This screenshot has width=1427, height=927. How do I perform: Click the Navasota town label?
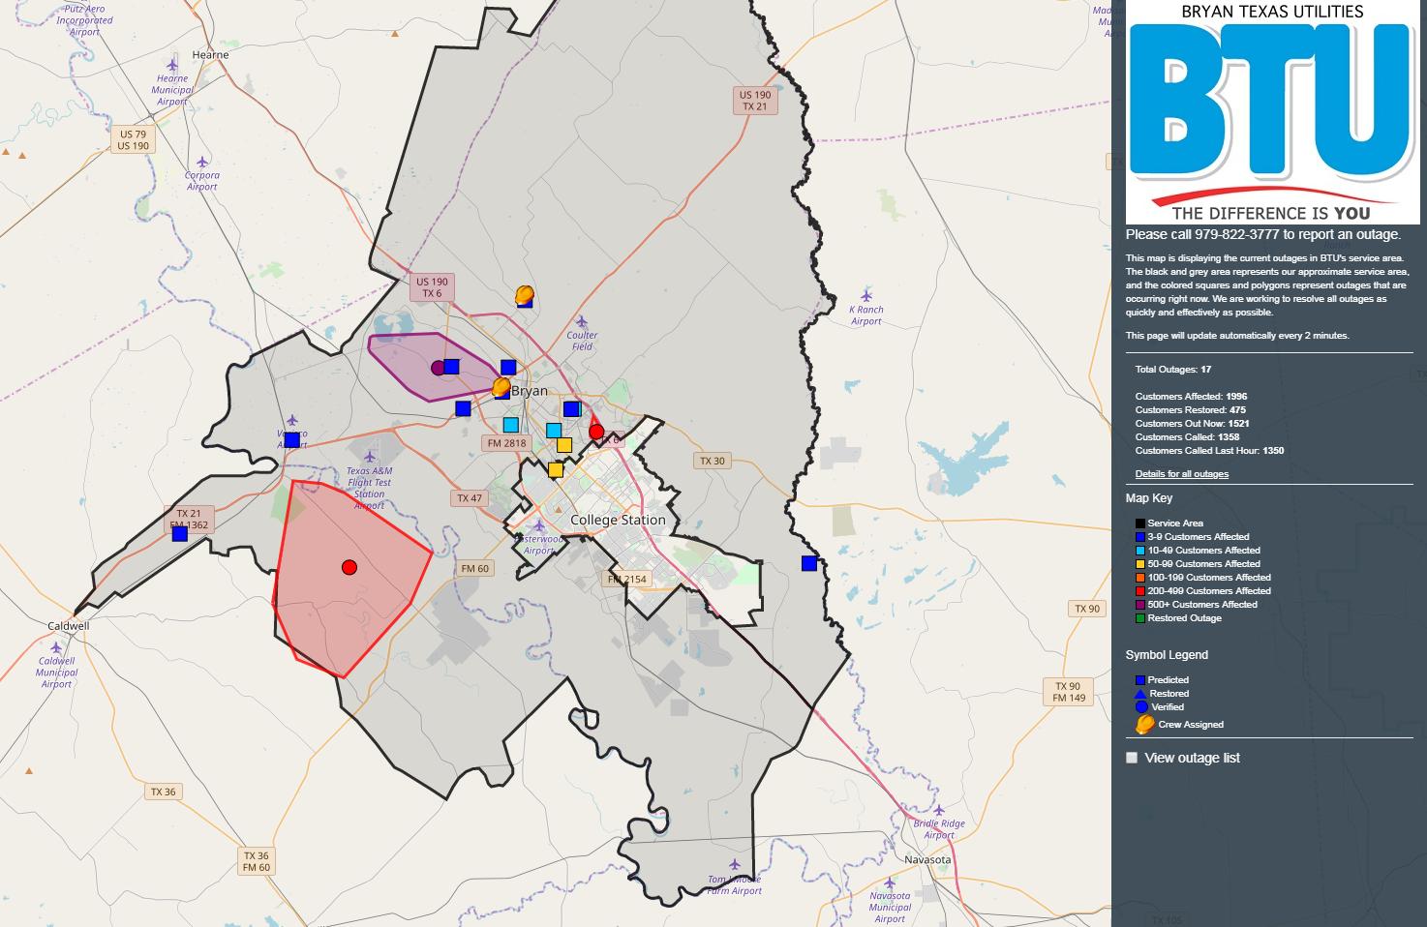click(x=927, y=859)
